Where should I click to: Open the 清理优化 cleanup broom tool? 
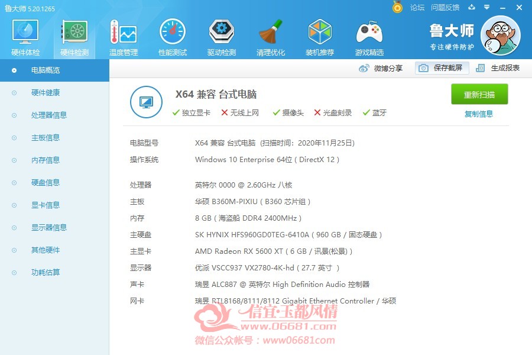[270, 37]
